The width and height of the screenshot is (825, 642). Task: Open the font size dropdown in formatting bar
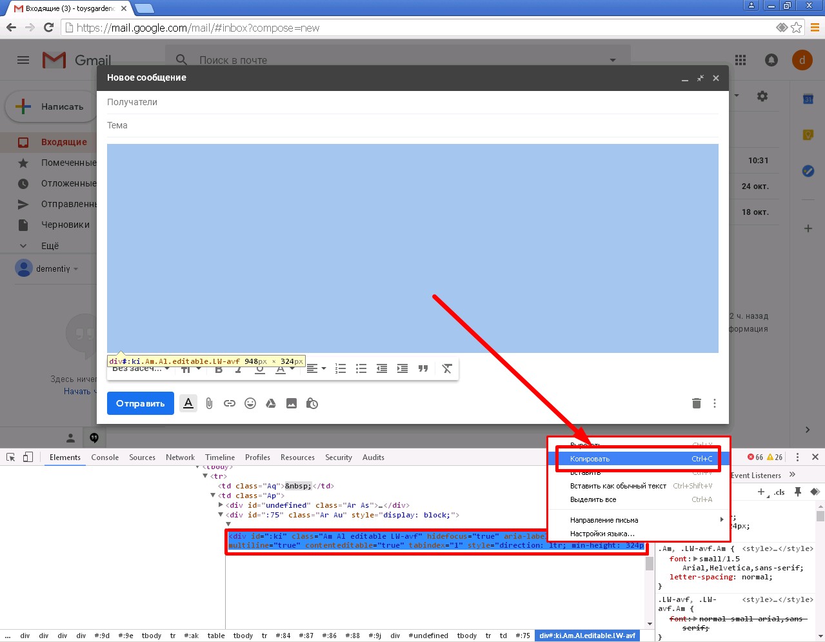(190, 369)
